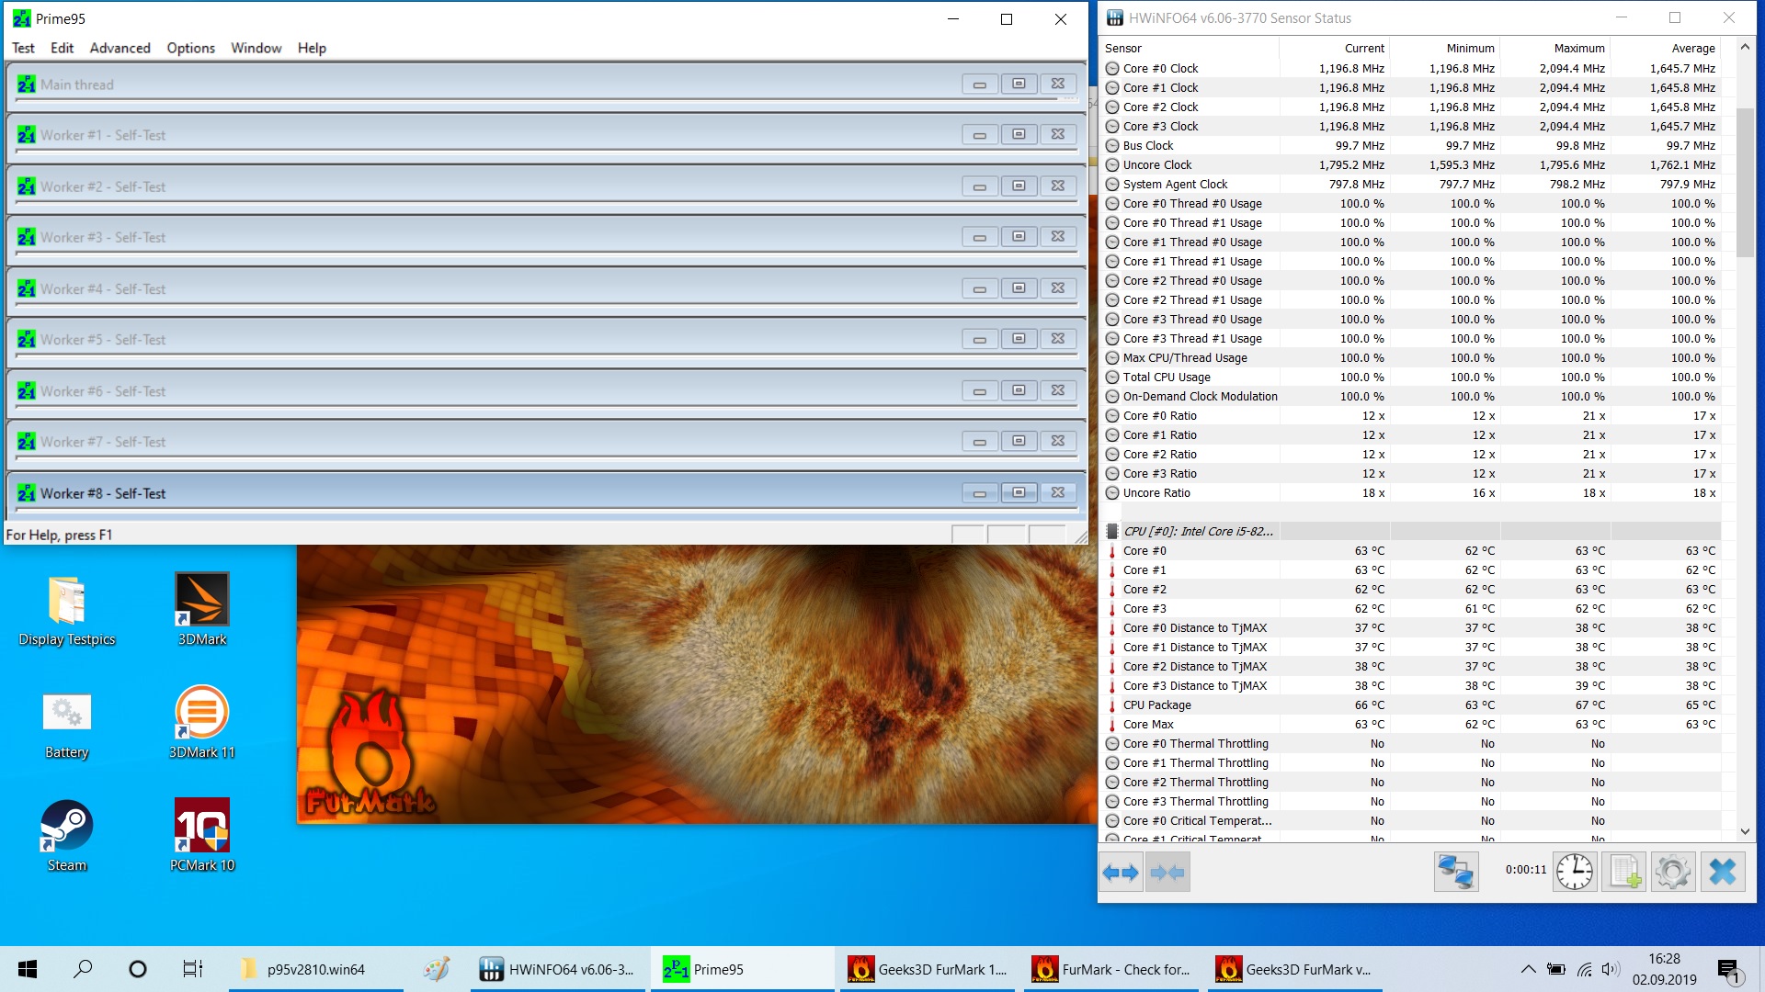Close the Worker #5 child window
Viewport: 1765px width, 992px height.
[1058, 339]
